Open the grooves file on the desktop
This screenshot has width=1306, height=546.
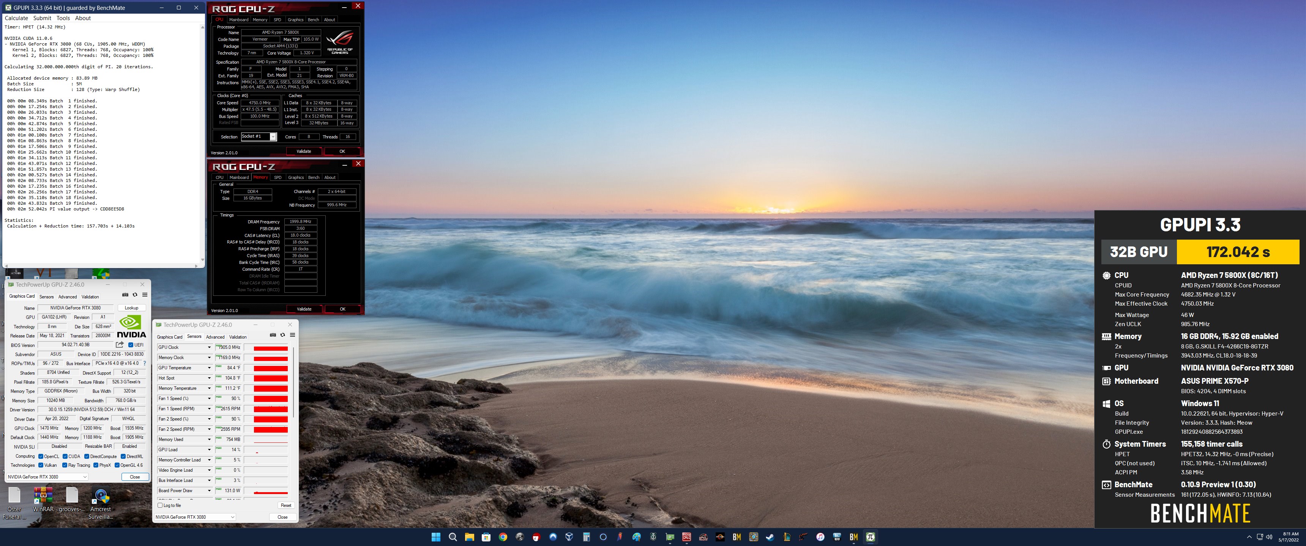(x=72, y=499)
